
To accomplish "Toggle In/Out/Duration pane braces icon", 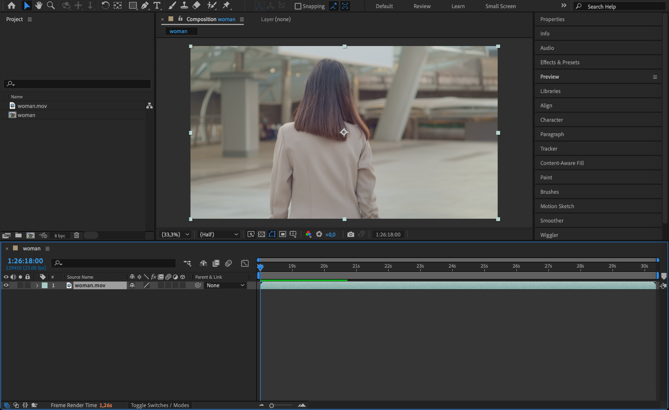I will pyautogui.click(x=25, y=405).
